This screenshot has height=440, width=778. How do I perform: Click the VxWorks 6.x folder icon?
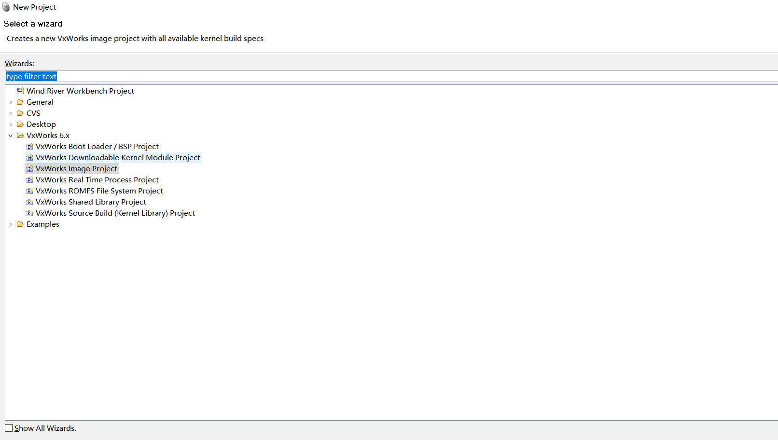20,135
